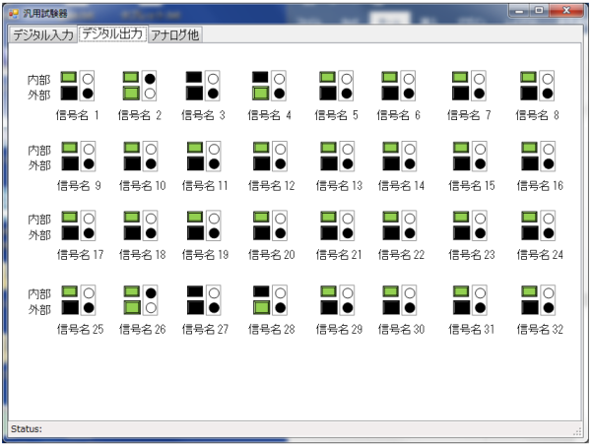Viewport: 591px width, 446px height.
Task: Click the 信号名 17 label
Action: tap(80, 255)
